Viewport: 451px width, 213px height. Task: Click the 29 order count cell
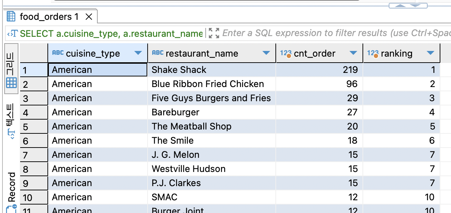click(x=319, y=98)
